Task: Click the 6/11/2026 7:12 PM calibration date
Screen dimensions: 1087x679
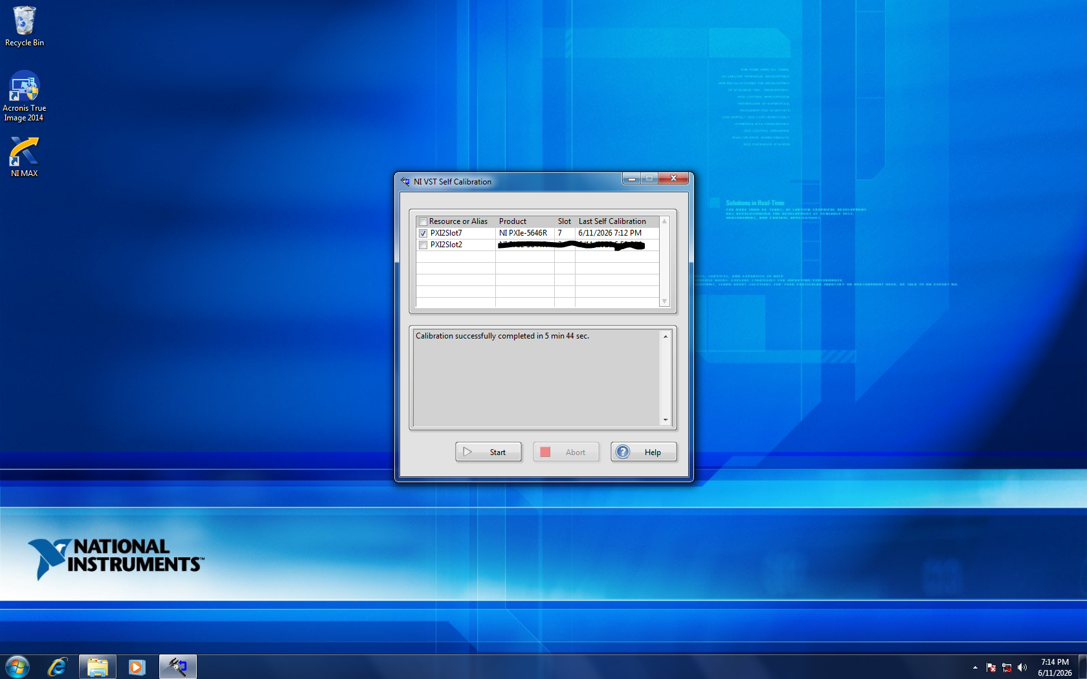Action: [610, 233]
